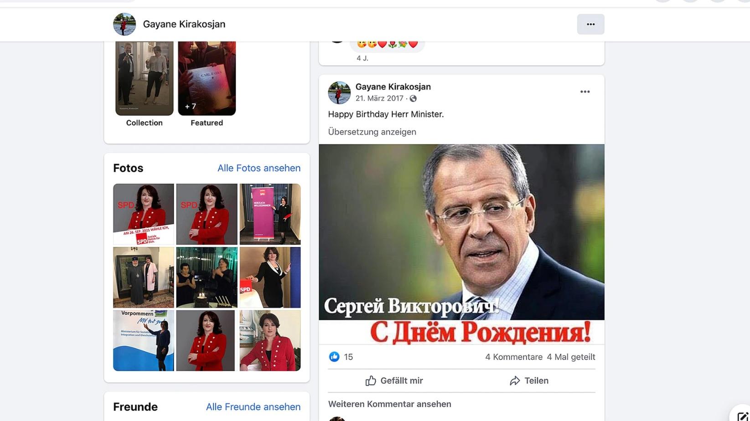Open the birthday greeting post image

click(461, 244)
